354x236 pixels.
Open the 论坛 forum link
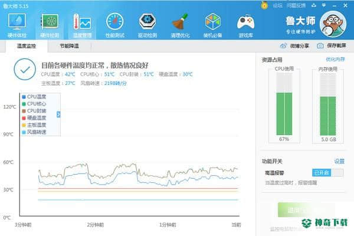(277, 5)
